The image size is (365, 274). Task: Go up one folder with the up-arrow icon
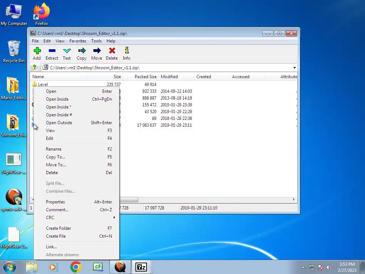click(34, 67)
